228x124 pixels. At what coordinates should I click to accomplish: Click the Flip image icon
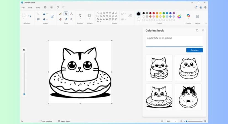pyautogui.click(x=44, y=19)
